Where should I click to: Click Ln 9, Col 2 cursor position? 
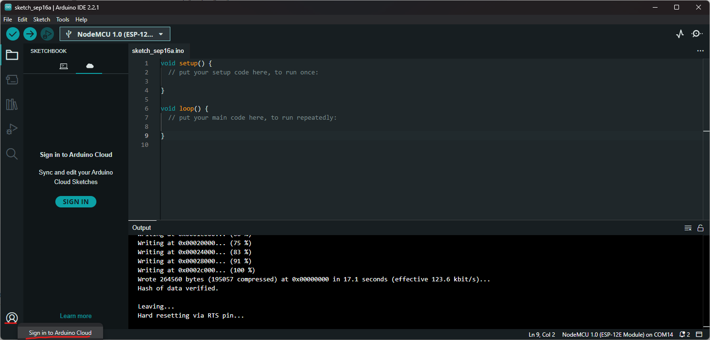point(542,334)
